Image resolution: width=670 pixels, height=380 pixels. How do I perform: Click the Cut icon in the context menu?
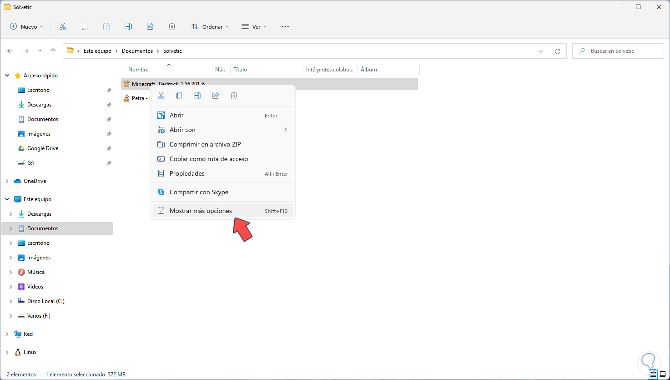(161, 96)
